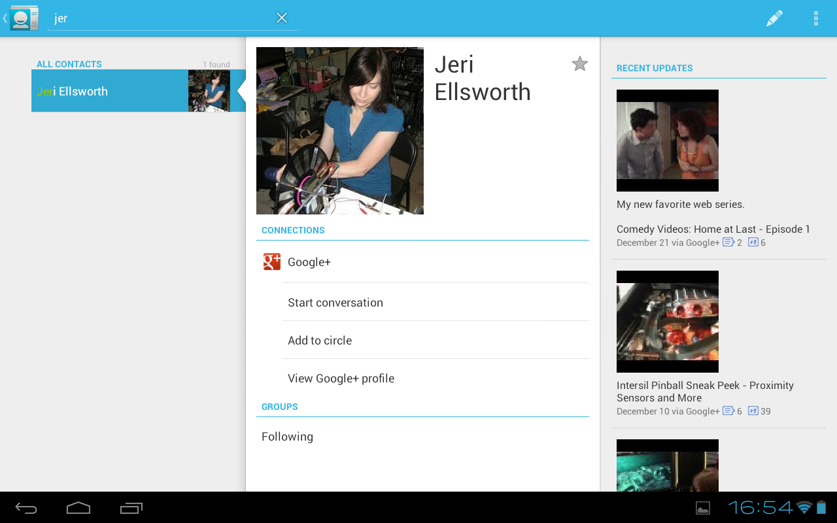Viewport: 837px width, 523px height.
Task: Open the Home at Last video thumbnail
Action: 668,141
